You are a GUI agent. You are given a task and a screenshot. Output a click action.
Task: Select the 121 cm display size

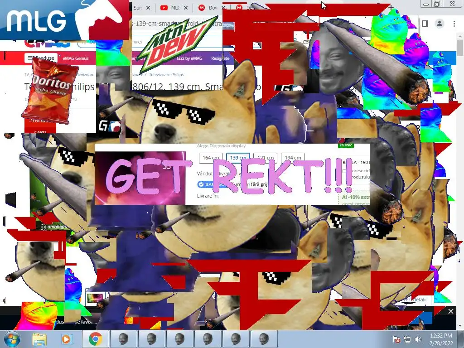(x=265, y=158)
